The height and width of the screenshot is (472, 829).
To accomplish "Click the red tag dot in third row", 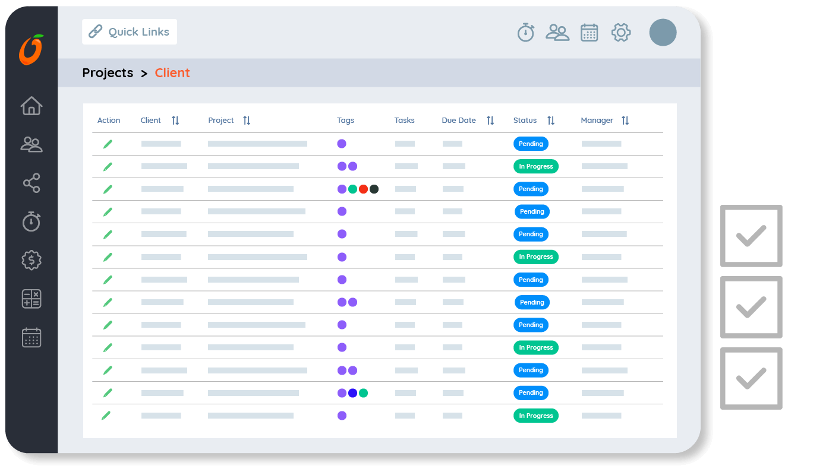I will tap(363, 189).
